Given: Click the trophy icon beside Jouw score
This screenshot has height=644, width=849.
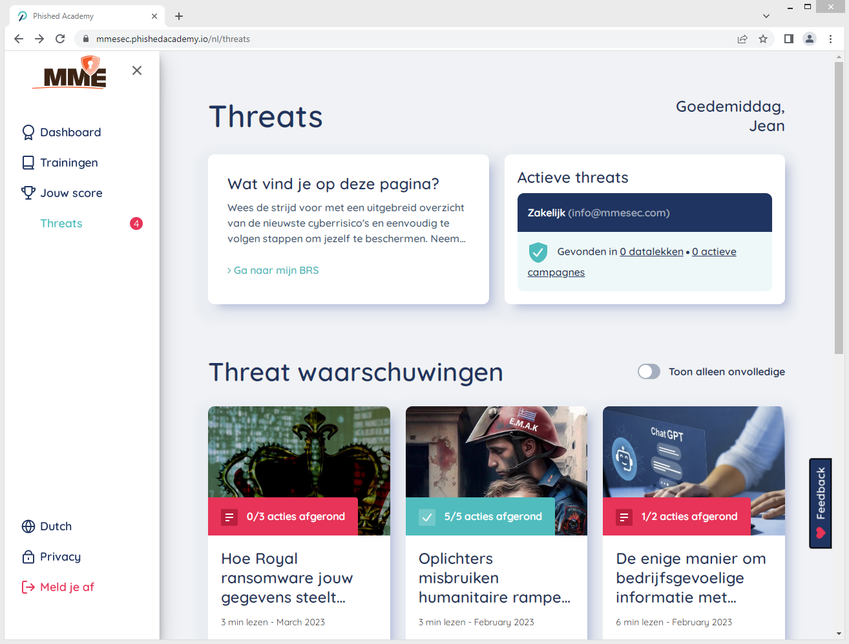Looking at the screenshot, I should (x=28, y=193).
